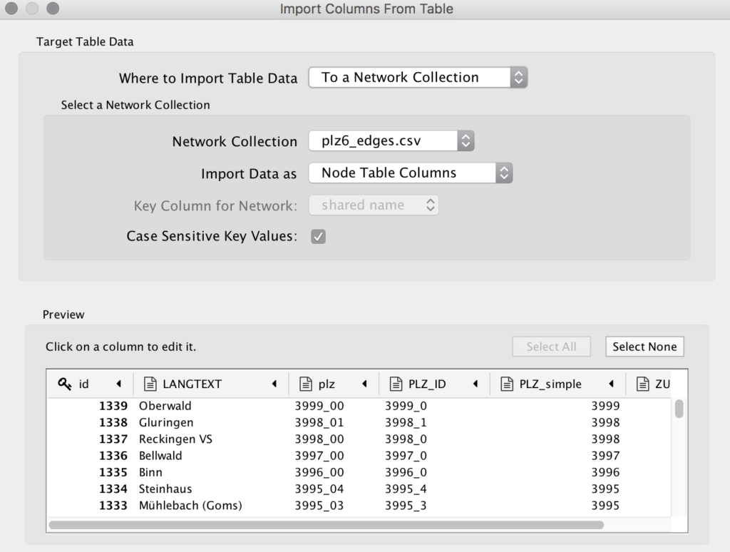Click the PLZ_simple column header label
This screenshot has height=552, width=730.
point(550,384)
